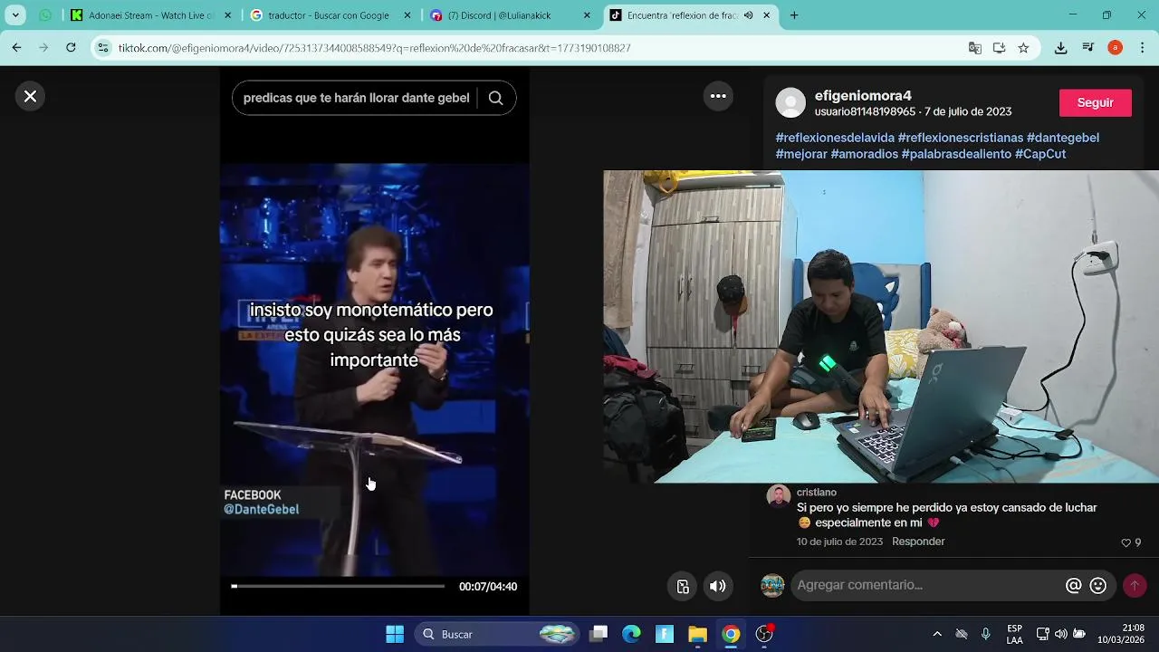Click the install app icon in the address bar
This screenshot has width=1159, height=652.
pos(1000,48)
